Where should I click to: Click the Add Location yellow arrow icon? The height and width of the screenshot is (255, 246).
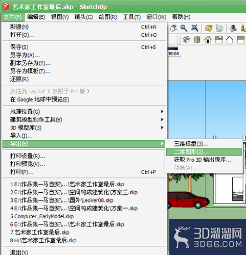(209, 28)
